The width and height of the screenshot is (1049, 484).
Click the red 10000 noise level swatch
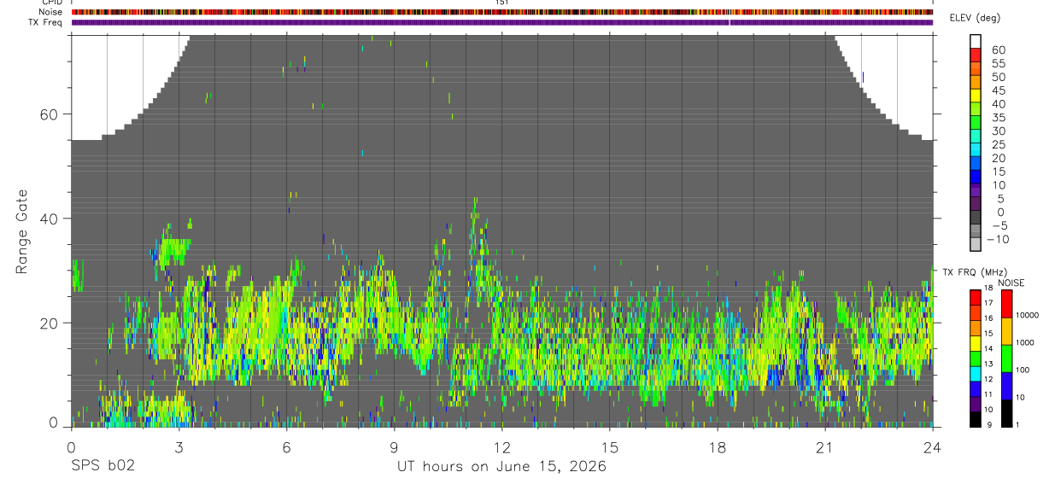point(1005,303)
